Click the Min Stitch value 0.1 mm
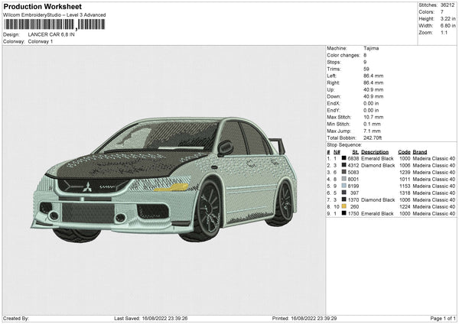This screenshot has height=324, width=459. click(x=372, y=124)
